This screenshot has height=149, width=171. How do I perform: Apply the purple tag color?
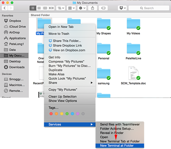(78, 114)
